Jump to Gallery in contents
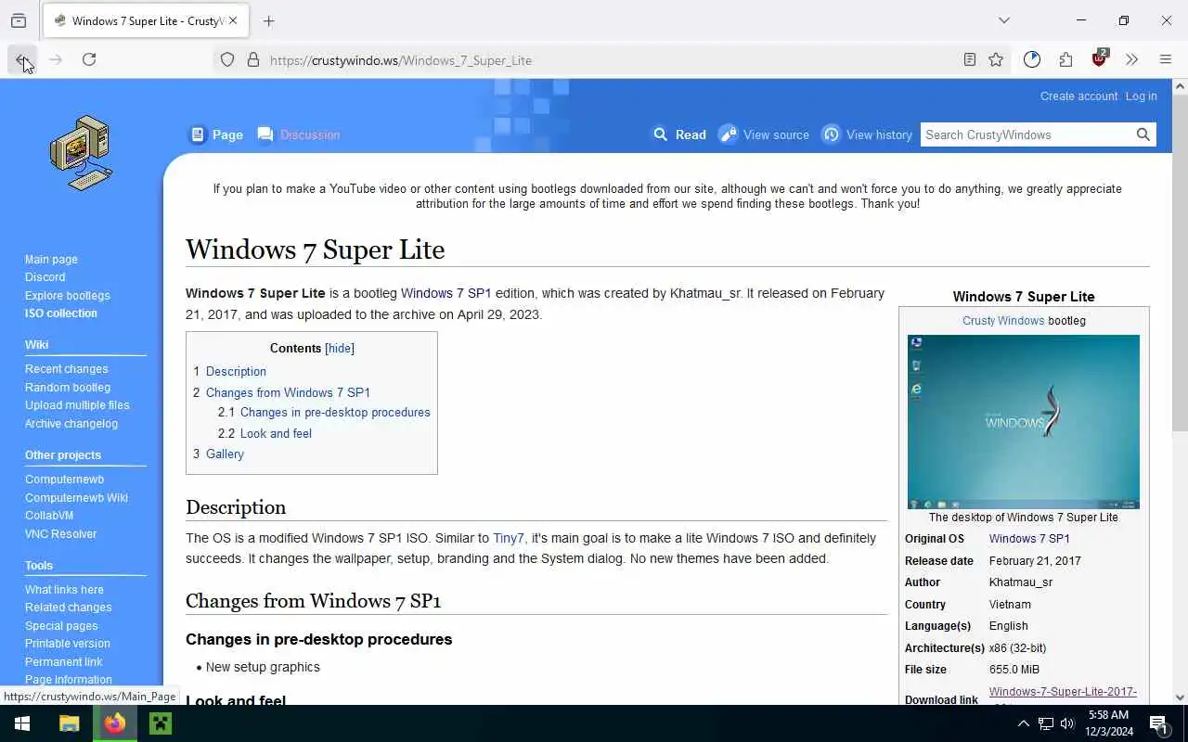The height and width of the screenshot is (742, 1188). tap(225, 454)
